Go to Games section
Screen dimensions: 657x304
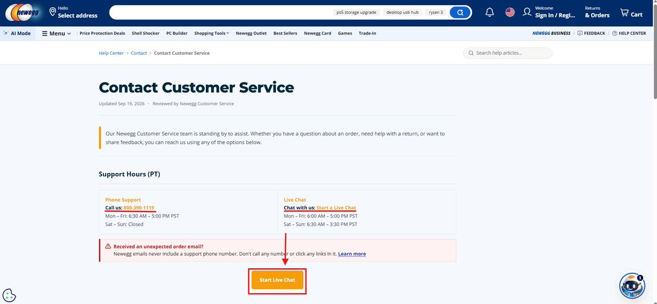pos(345,33)
